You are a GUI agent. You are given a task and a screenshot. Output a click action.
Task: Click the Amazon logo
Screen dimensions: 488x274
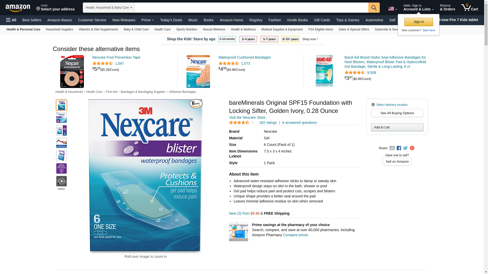(x=18, y=8)
